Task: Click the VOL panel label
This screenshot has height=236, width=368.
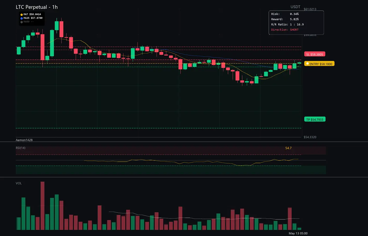Action: (x=19, y=183)
